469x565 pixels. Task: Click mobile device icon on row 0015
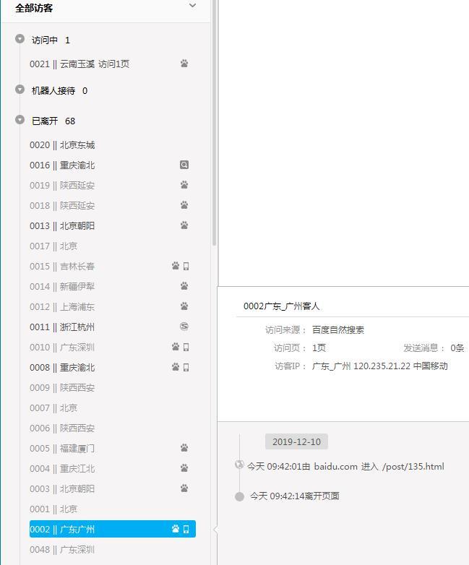click(x=186, y=267)
